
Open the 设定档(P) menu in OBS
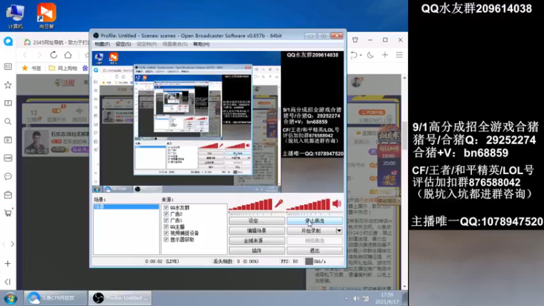(147, 44)
